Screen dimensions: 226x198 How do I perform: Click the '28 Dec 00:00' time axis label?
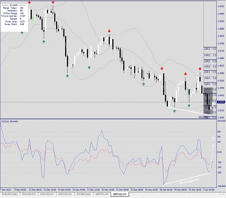point(166,190)
